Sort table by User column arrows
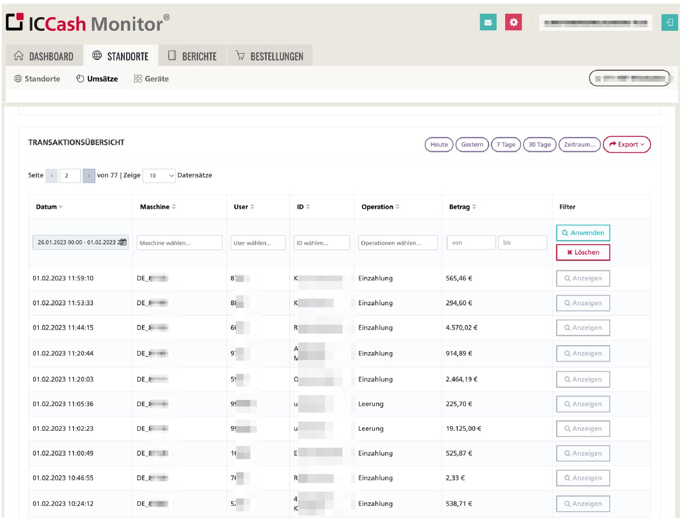The width and height of the screenshot is (685, 518). (x=252, y=207)
